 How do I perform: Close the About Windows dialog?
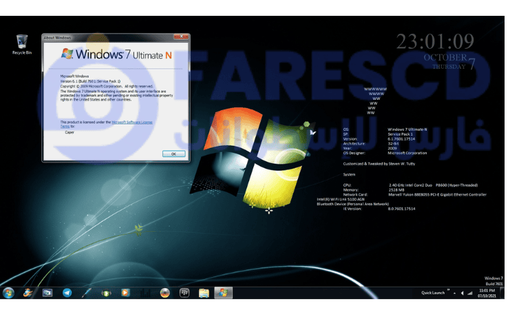[181, 36]
